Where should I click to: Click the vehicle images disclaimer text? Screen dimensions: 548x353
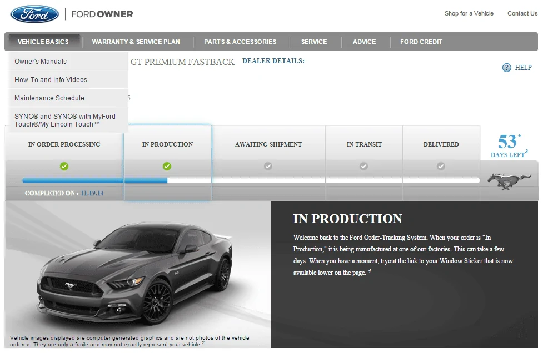tap(129, 341)
